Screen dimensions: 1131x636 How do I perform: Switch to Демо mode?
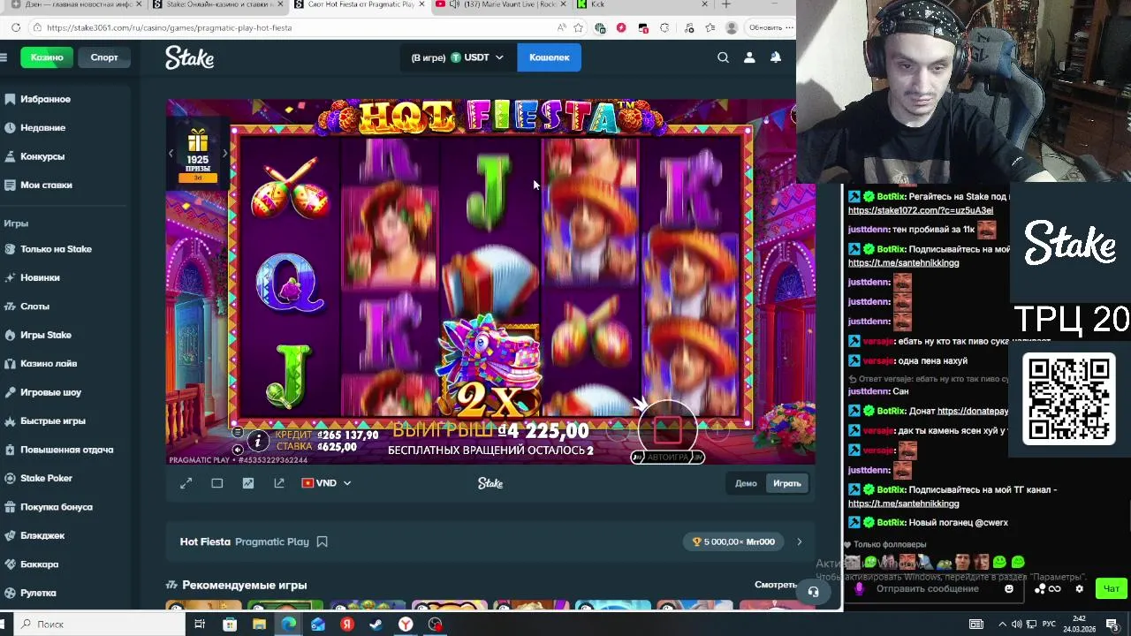tap(746, 483)
